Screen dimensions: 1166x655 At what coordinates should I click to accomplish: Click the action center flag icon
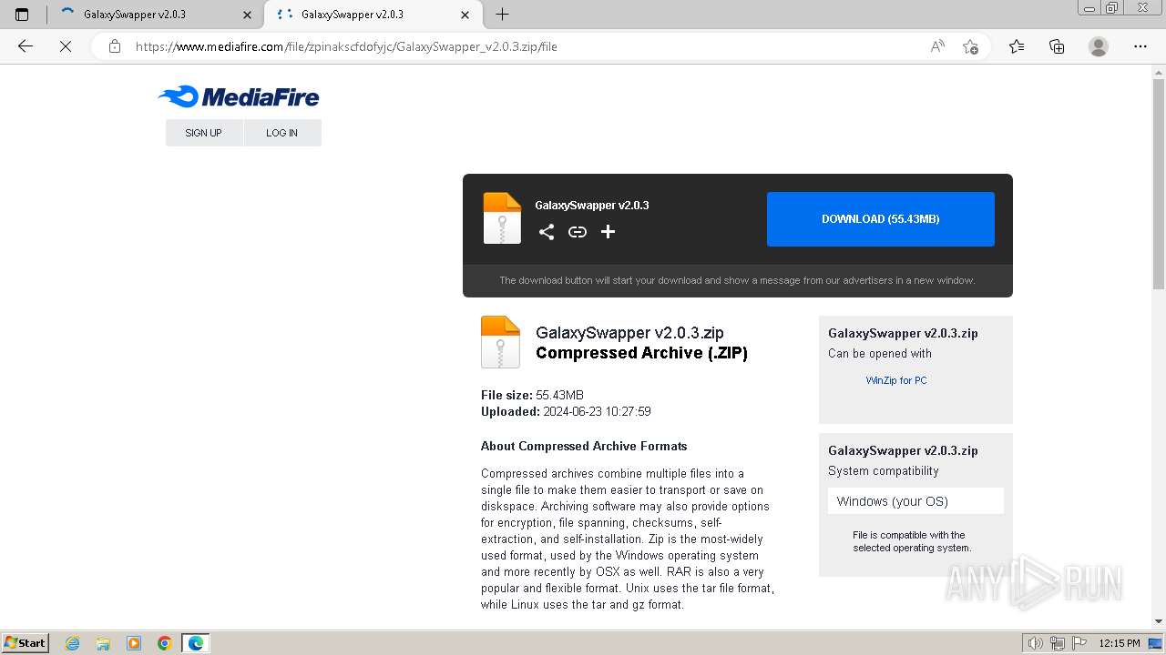1078,643
